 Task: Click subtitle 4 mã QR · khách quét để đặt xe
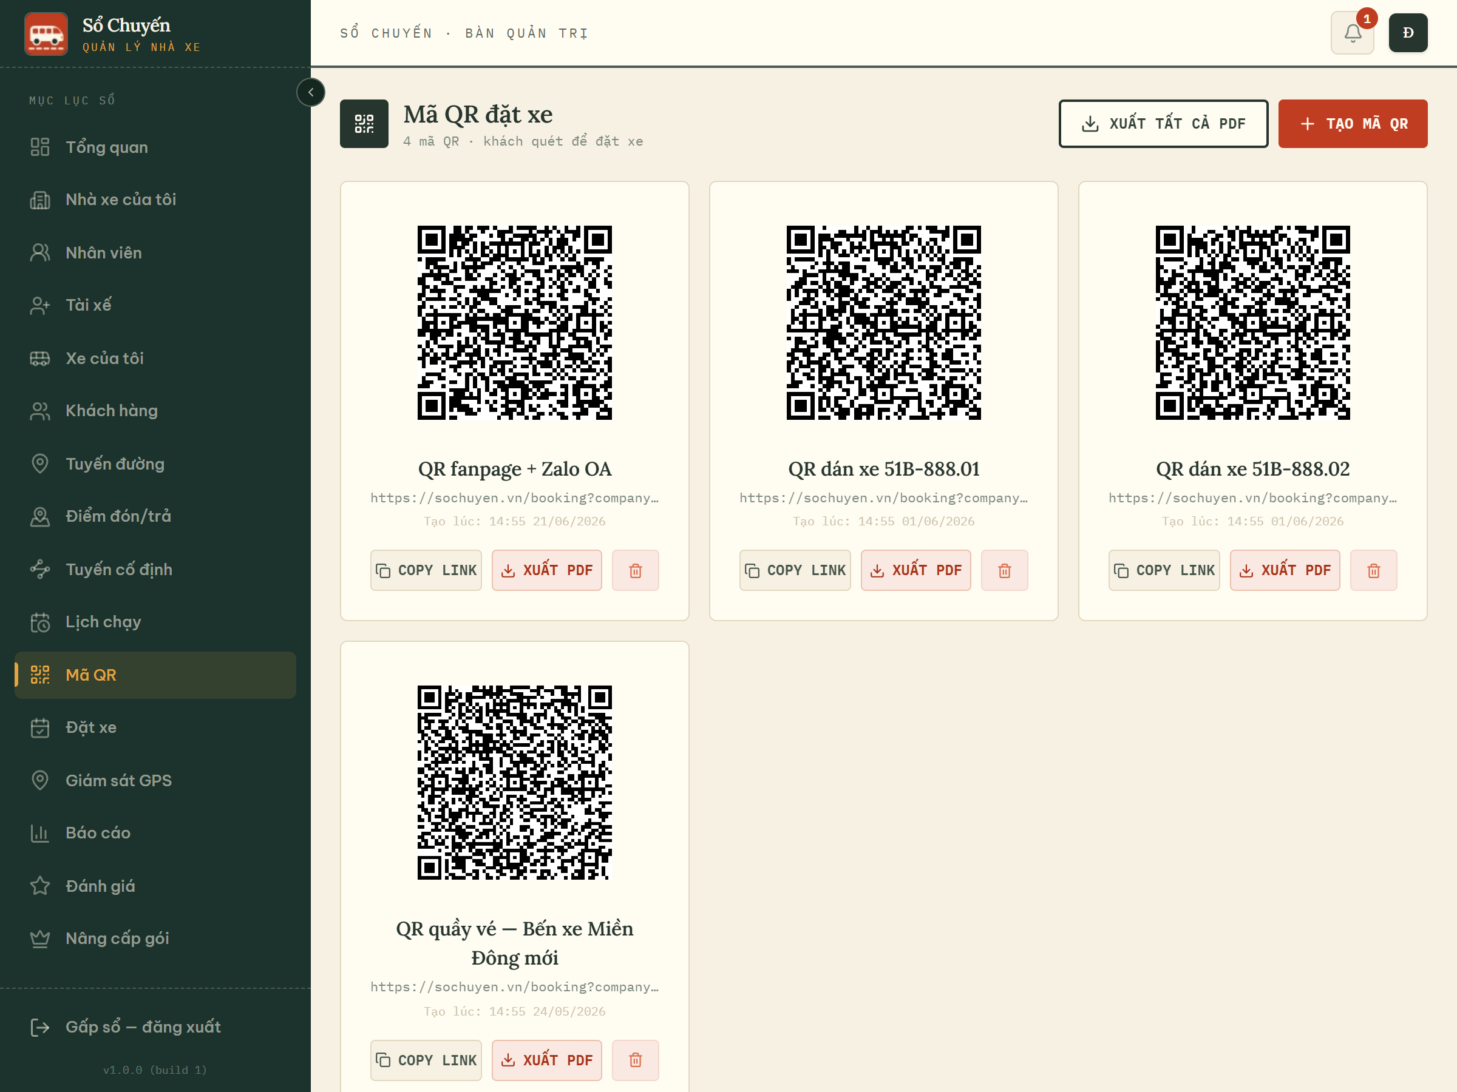pyautogui.click(x=523, y=141)
